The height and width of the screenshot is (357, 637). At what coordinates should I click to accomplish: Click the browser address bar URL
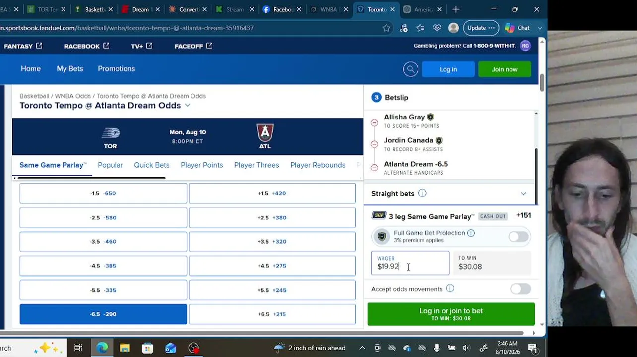127,28
